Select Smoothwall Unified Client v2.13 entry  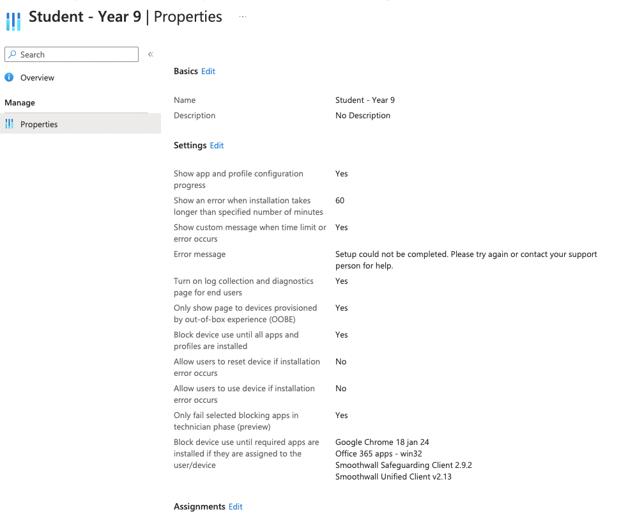(x=393, y=477)
